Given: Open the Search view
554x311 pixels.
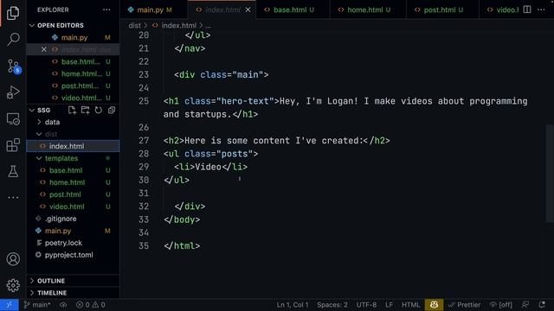Looking at the screenshot, I should [13, 39].
